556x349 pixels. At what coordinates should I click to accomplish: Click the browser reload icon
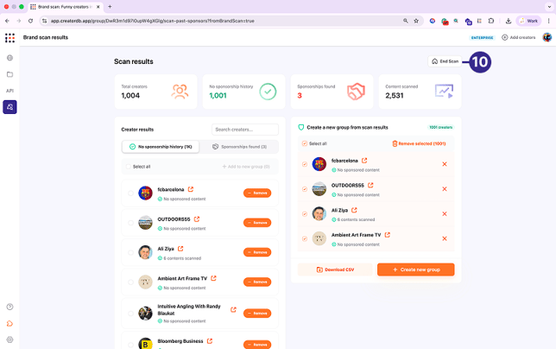(x=31, y=20)
